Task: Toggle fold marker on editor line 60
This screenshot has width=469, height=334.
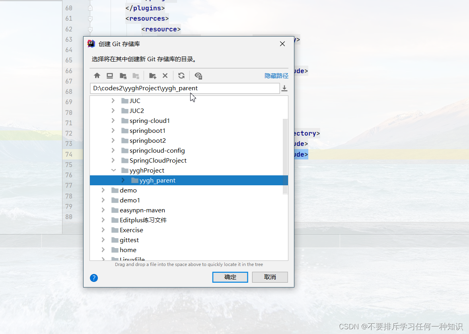Action: point(90,8)
